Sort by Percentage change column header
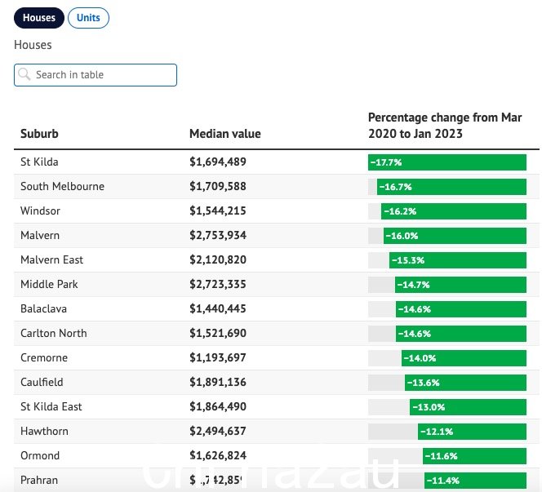Viewport: 542px width, 492px height. click(445, 126)
